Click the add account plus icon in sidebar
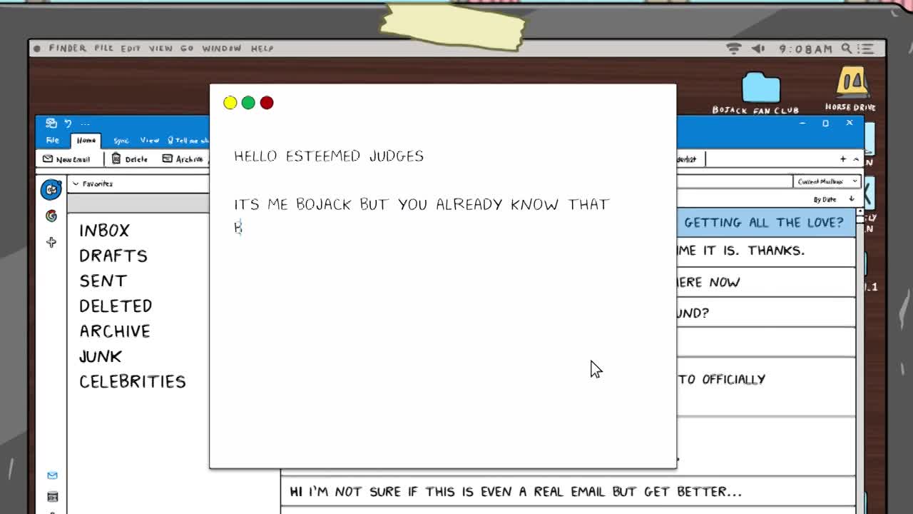Screen dimensions: 913x514 (x=51, y=243)
